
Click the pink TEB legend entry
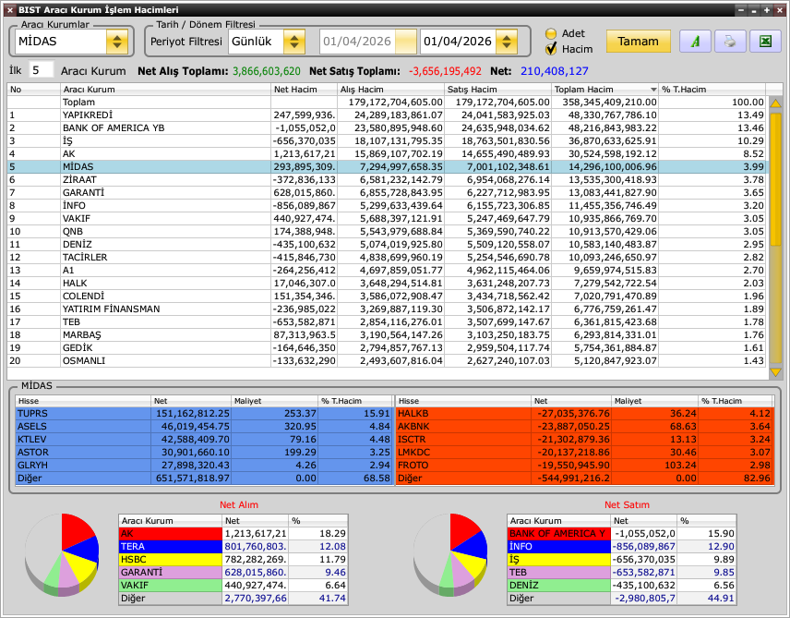pyautogui.click(x=558, y=573)
